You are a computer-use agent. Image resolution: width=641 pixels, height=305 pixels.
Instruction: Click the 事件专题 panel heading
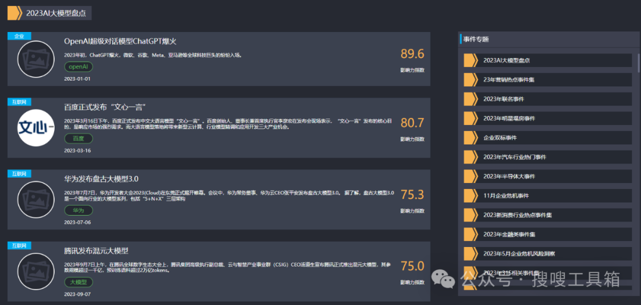476,40
